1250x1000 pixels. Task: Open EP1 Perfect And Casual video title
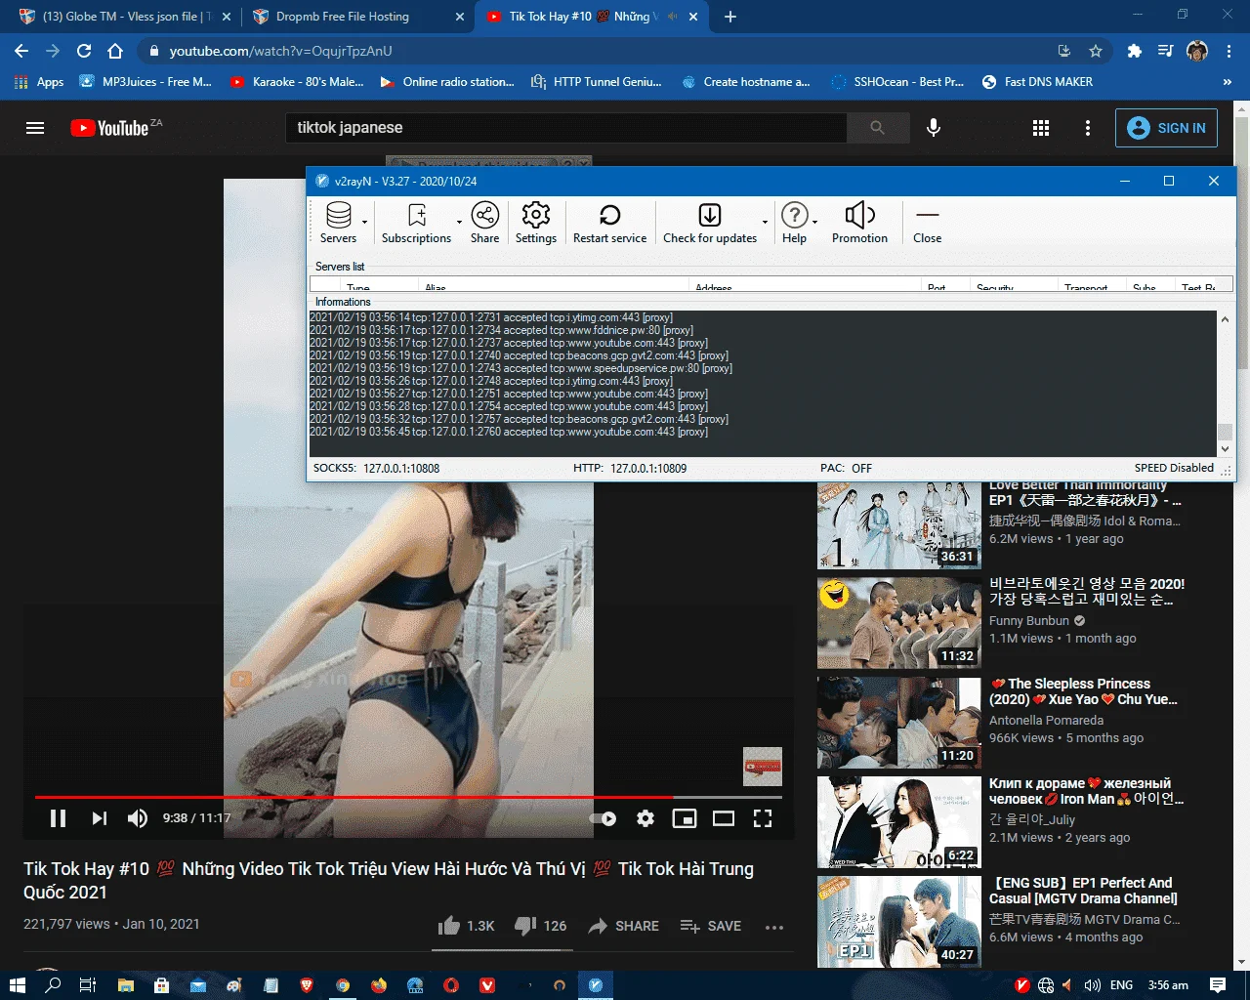pyautogui.click(x=1084, y=891)
